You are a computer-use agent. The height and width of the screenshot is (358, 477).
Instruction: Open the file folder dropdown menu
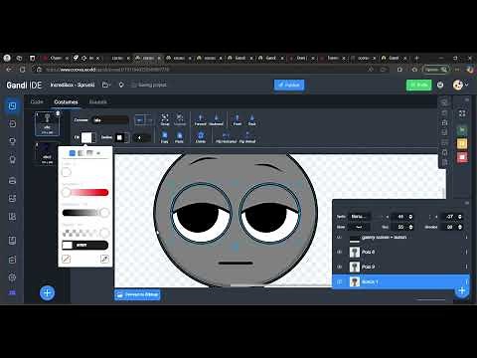(x=106, y=85)
